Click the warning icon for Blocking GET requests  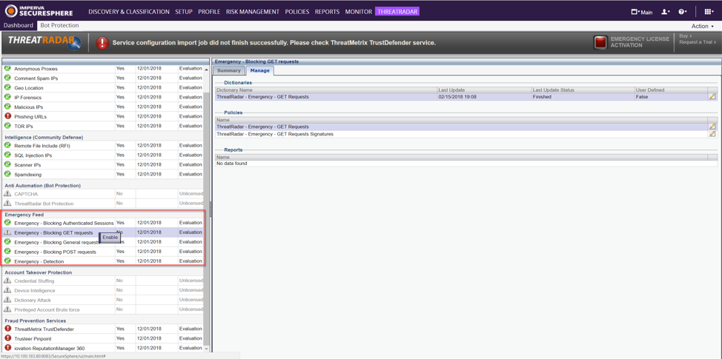click(x=7, y=232)
